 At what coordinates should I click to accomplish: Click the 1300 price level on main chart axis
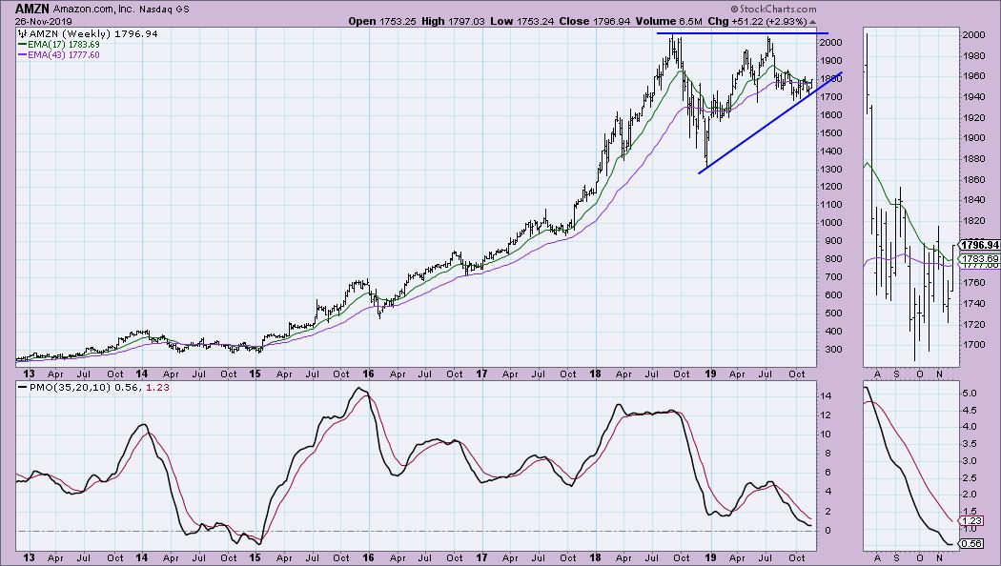[x=832, y=169]
